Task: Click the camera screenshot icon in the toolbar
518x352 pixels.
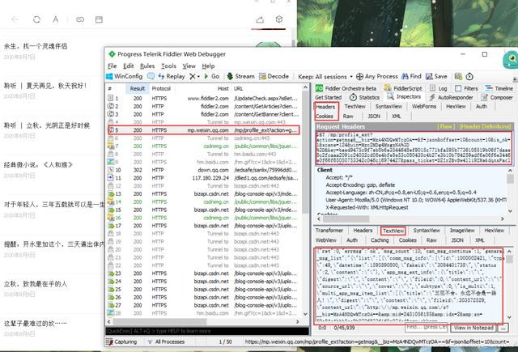Action: coord(458,77)
